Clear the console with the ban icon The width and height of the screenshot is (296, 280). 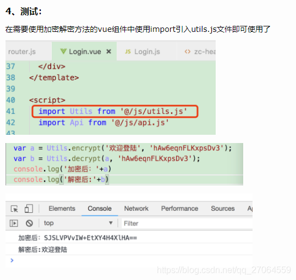29,223
